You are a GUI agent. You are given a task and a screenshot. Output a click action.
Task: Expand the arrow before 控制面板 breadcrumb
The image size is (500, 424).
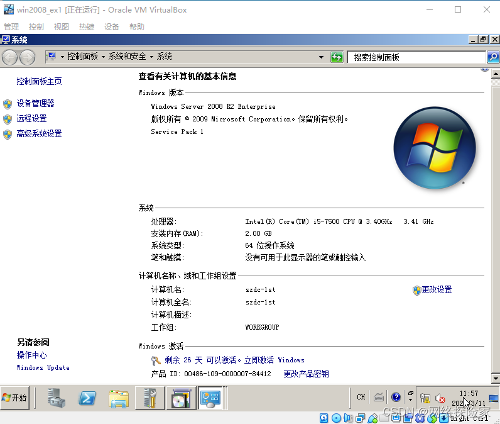(x=63, y=57)
